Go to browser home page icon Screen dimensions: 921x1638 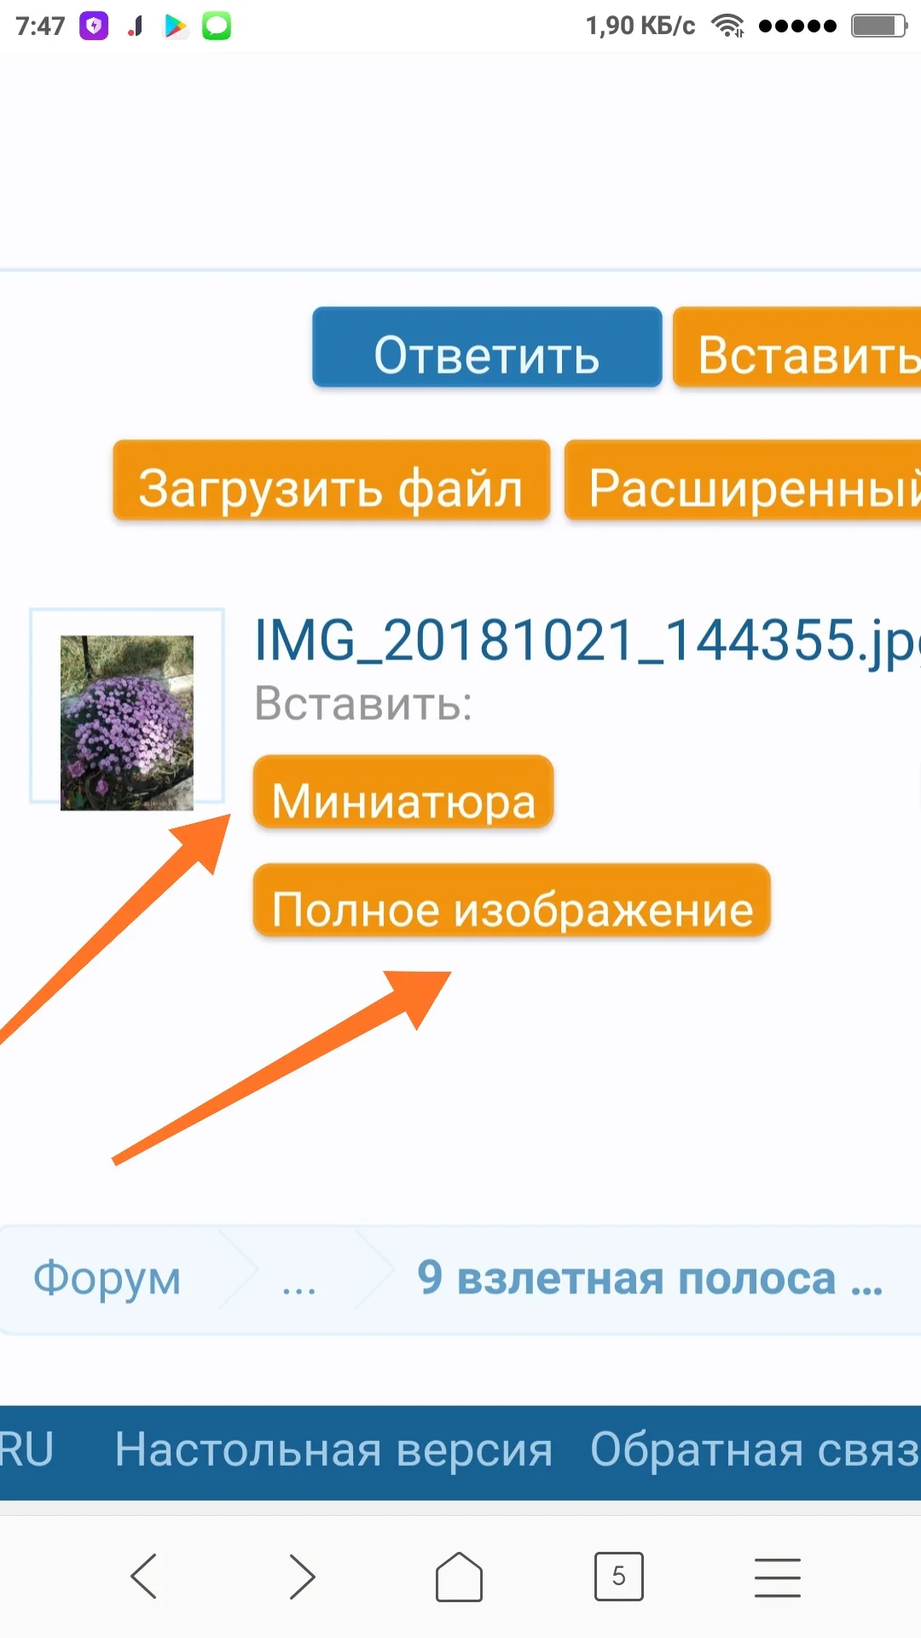tap(459, 1576)
